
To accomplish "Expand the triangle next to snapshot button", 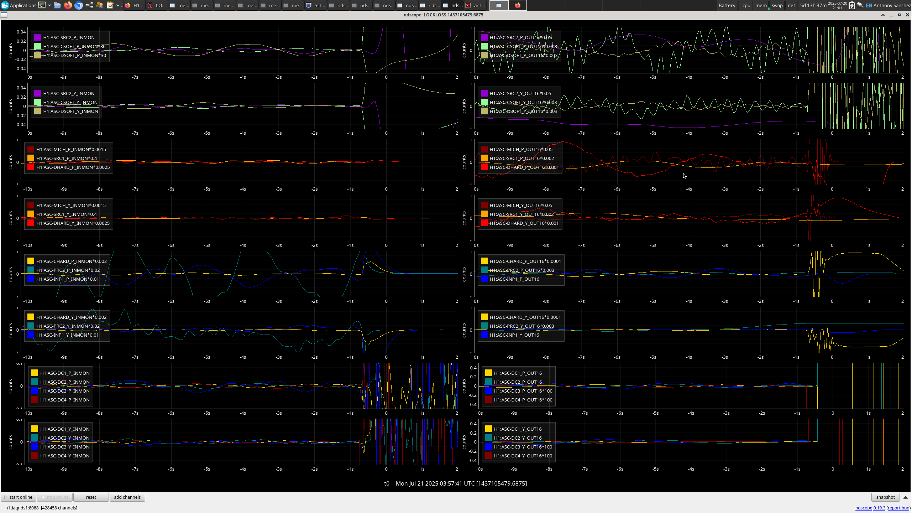I will (x=906, y=497).
